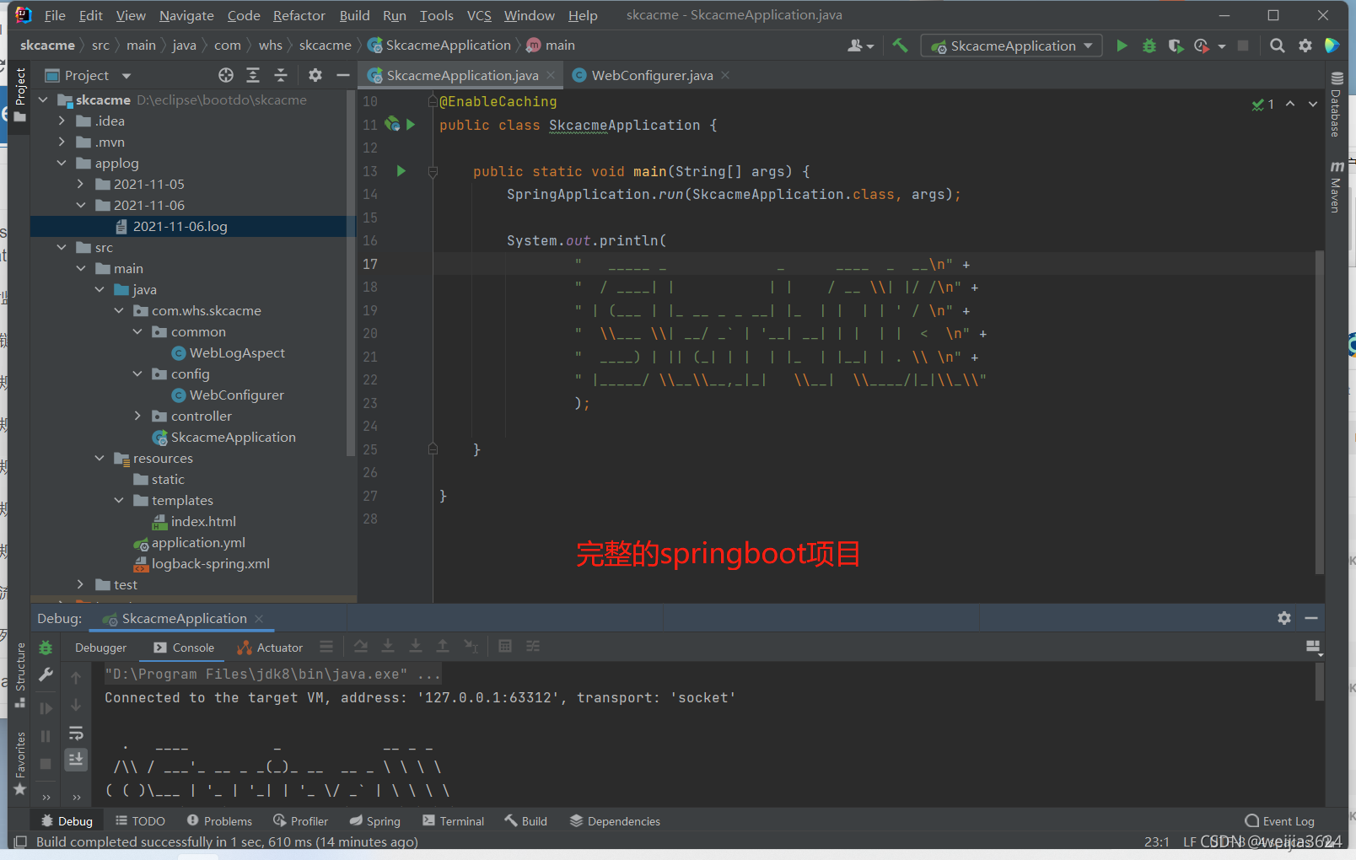Click the editor vertical scrollbar

pyautogui.click(x=1320, y=413)
